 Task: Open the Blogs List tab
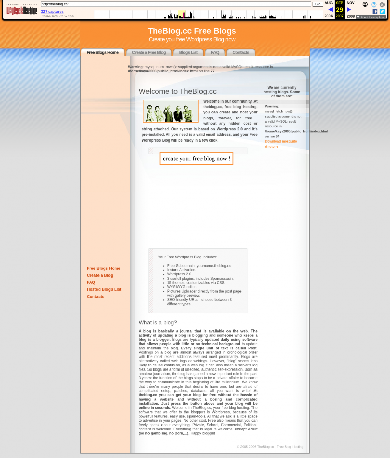pyautogui.click(x=188, y=52)
